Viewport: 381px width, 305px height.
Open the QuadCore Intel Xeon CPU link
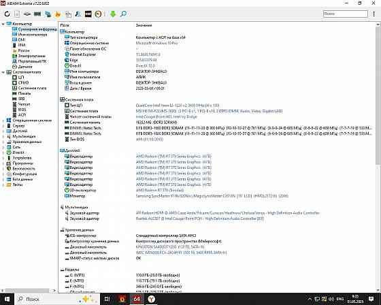tap(178, 106)
